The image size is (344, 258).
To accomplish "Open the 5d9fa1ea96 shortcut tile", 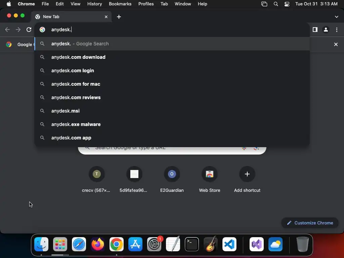I will click(x=134, y=179).
